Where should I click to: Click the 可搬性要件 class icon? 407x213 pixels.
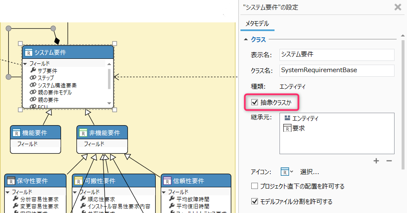(78, 181)
